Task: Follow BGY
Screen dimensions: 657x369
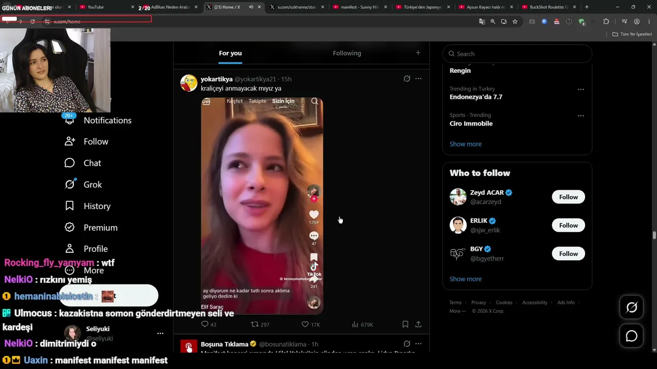Action: (x=568, y=254)
